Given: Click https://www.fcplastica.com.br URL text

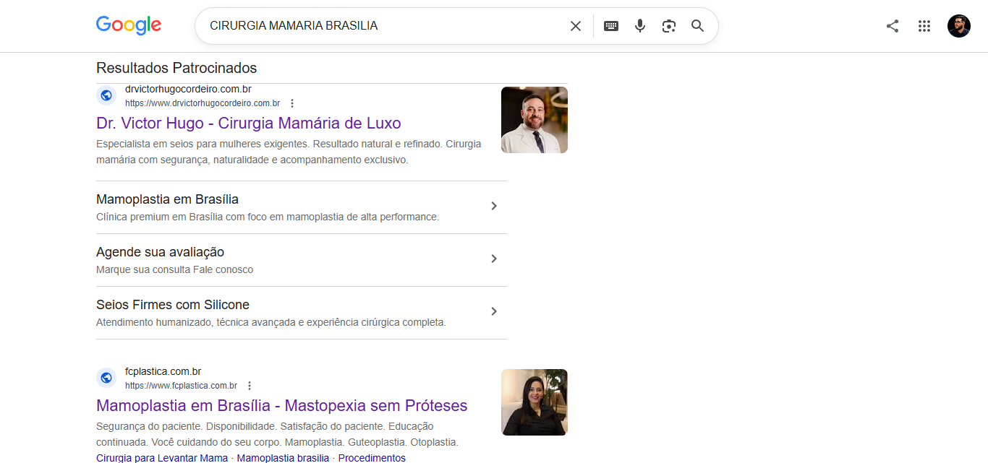Looking at the screenshot, I should pyautogui.click(x=181, y=386).
